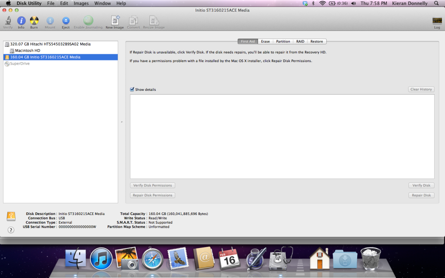Click the Convert toolbar icon

click(x=133, y=20)
